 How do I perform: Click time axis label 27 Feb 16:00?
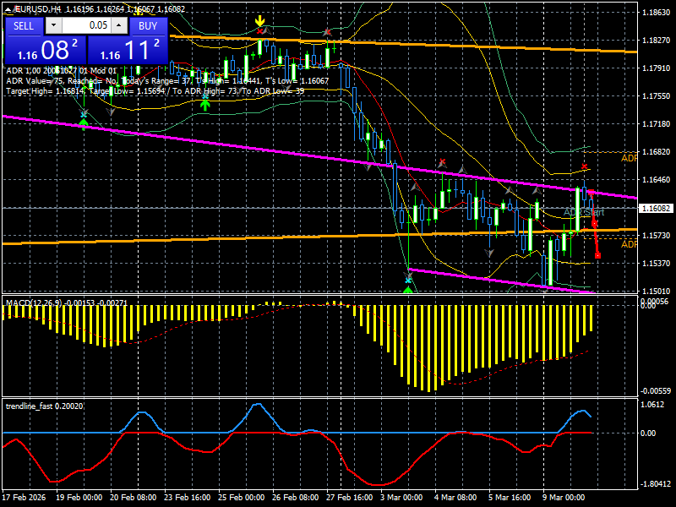tap(349, 498)
